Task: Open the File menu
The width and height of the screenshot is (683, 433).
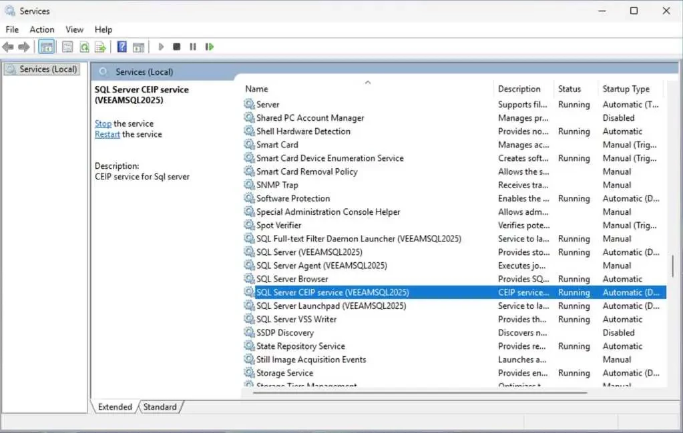Action: coord(12,29)
